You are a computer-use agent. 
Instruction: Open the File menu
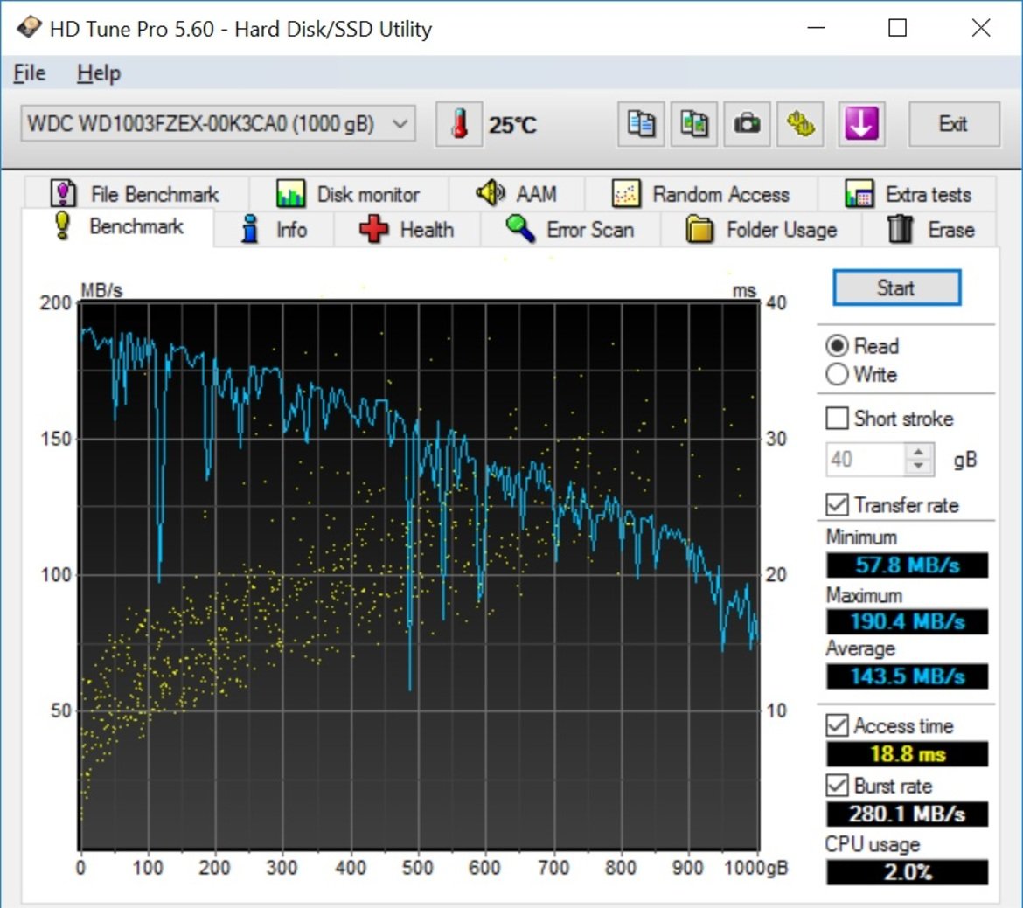coord(30,73)
